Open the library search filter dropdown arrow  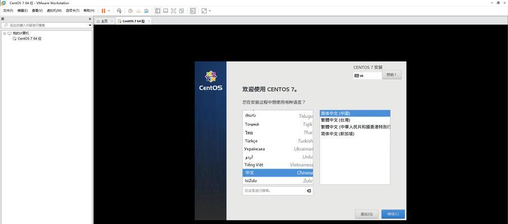click(90, 25)
